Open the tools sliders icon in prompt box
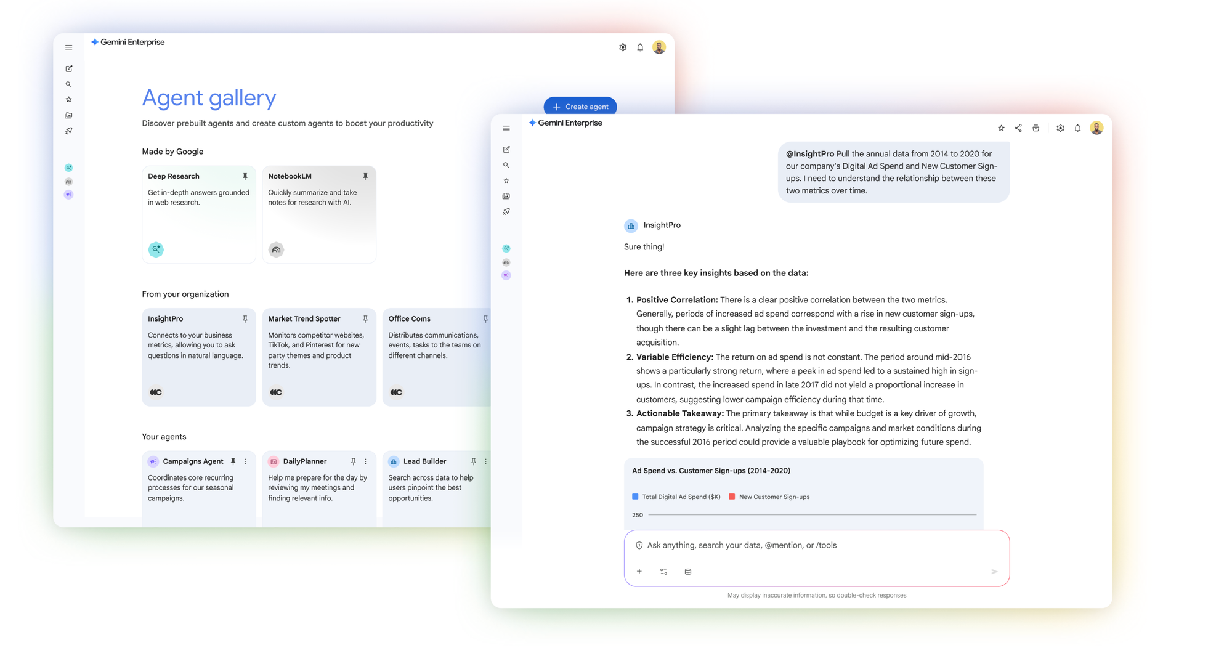Viewport: 1232px width, 653px height. pyautogui.click(x=663, y=572)
